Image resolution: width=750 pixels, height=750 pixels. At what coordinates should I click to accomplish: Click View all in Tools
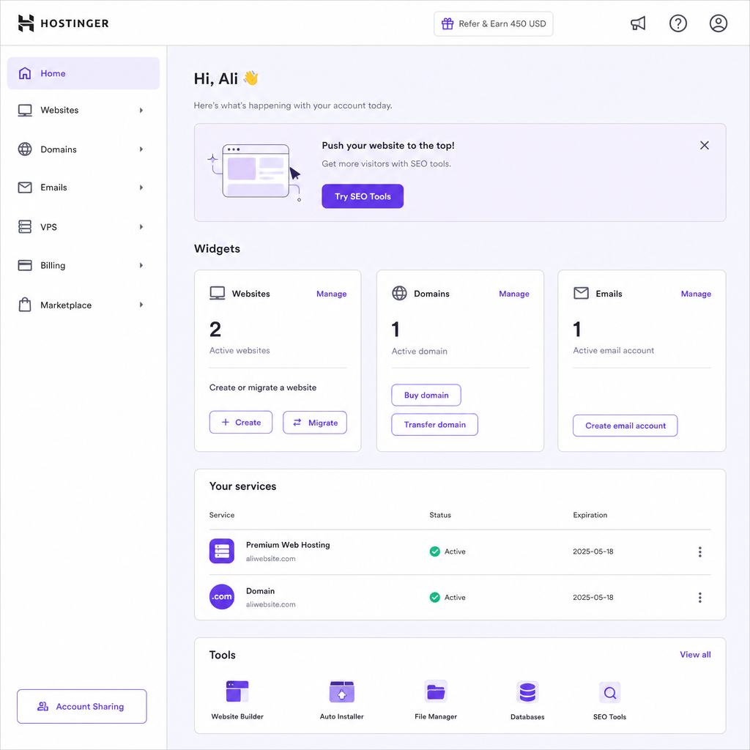pos(696,654)
